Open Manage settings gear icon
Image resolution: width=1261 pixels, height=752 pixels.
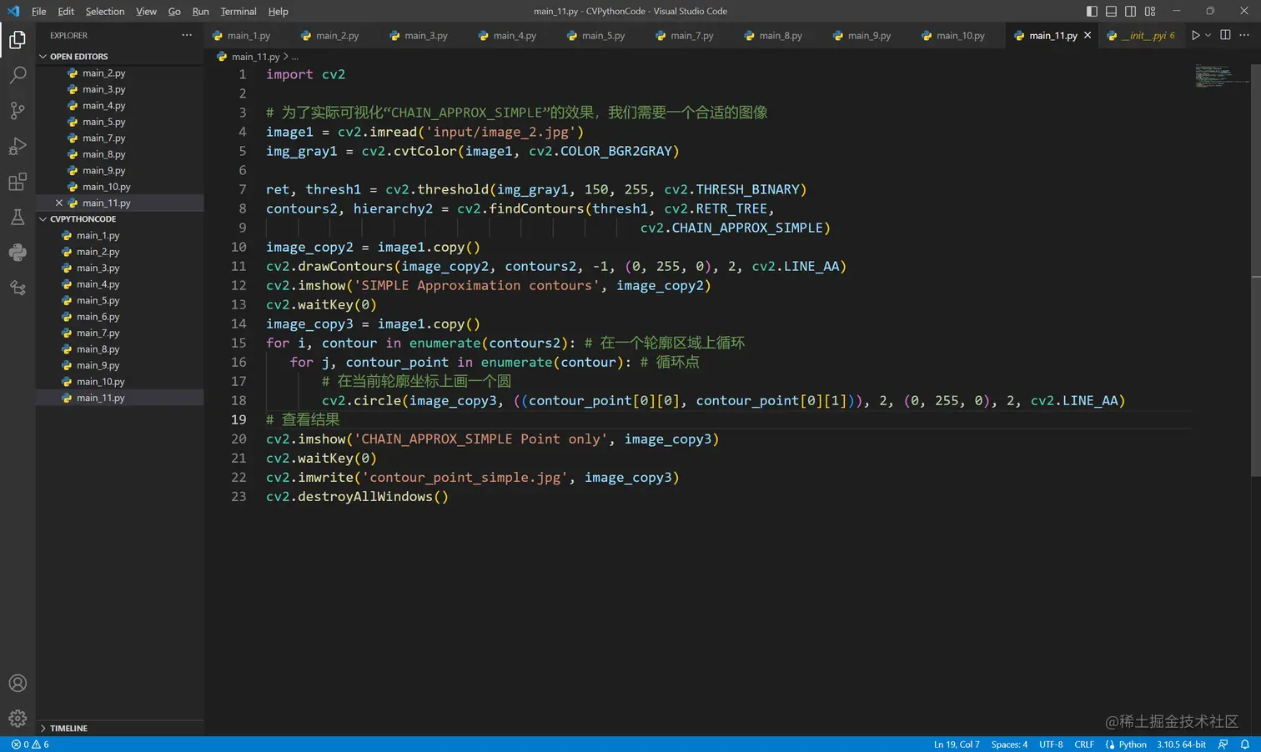click(x=18, y=718)
